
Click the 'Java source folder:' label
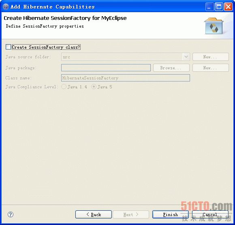coord(28,57)
